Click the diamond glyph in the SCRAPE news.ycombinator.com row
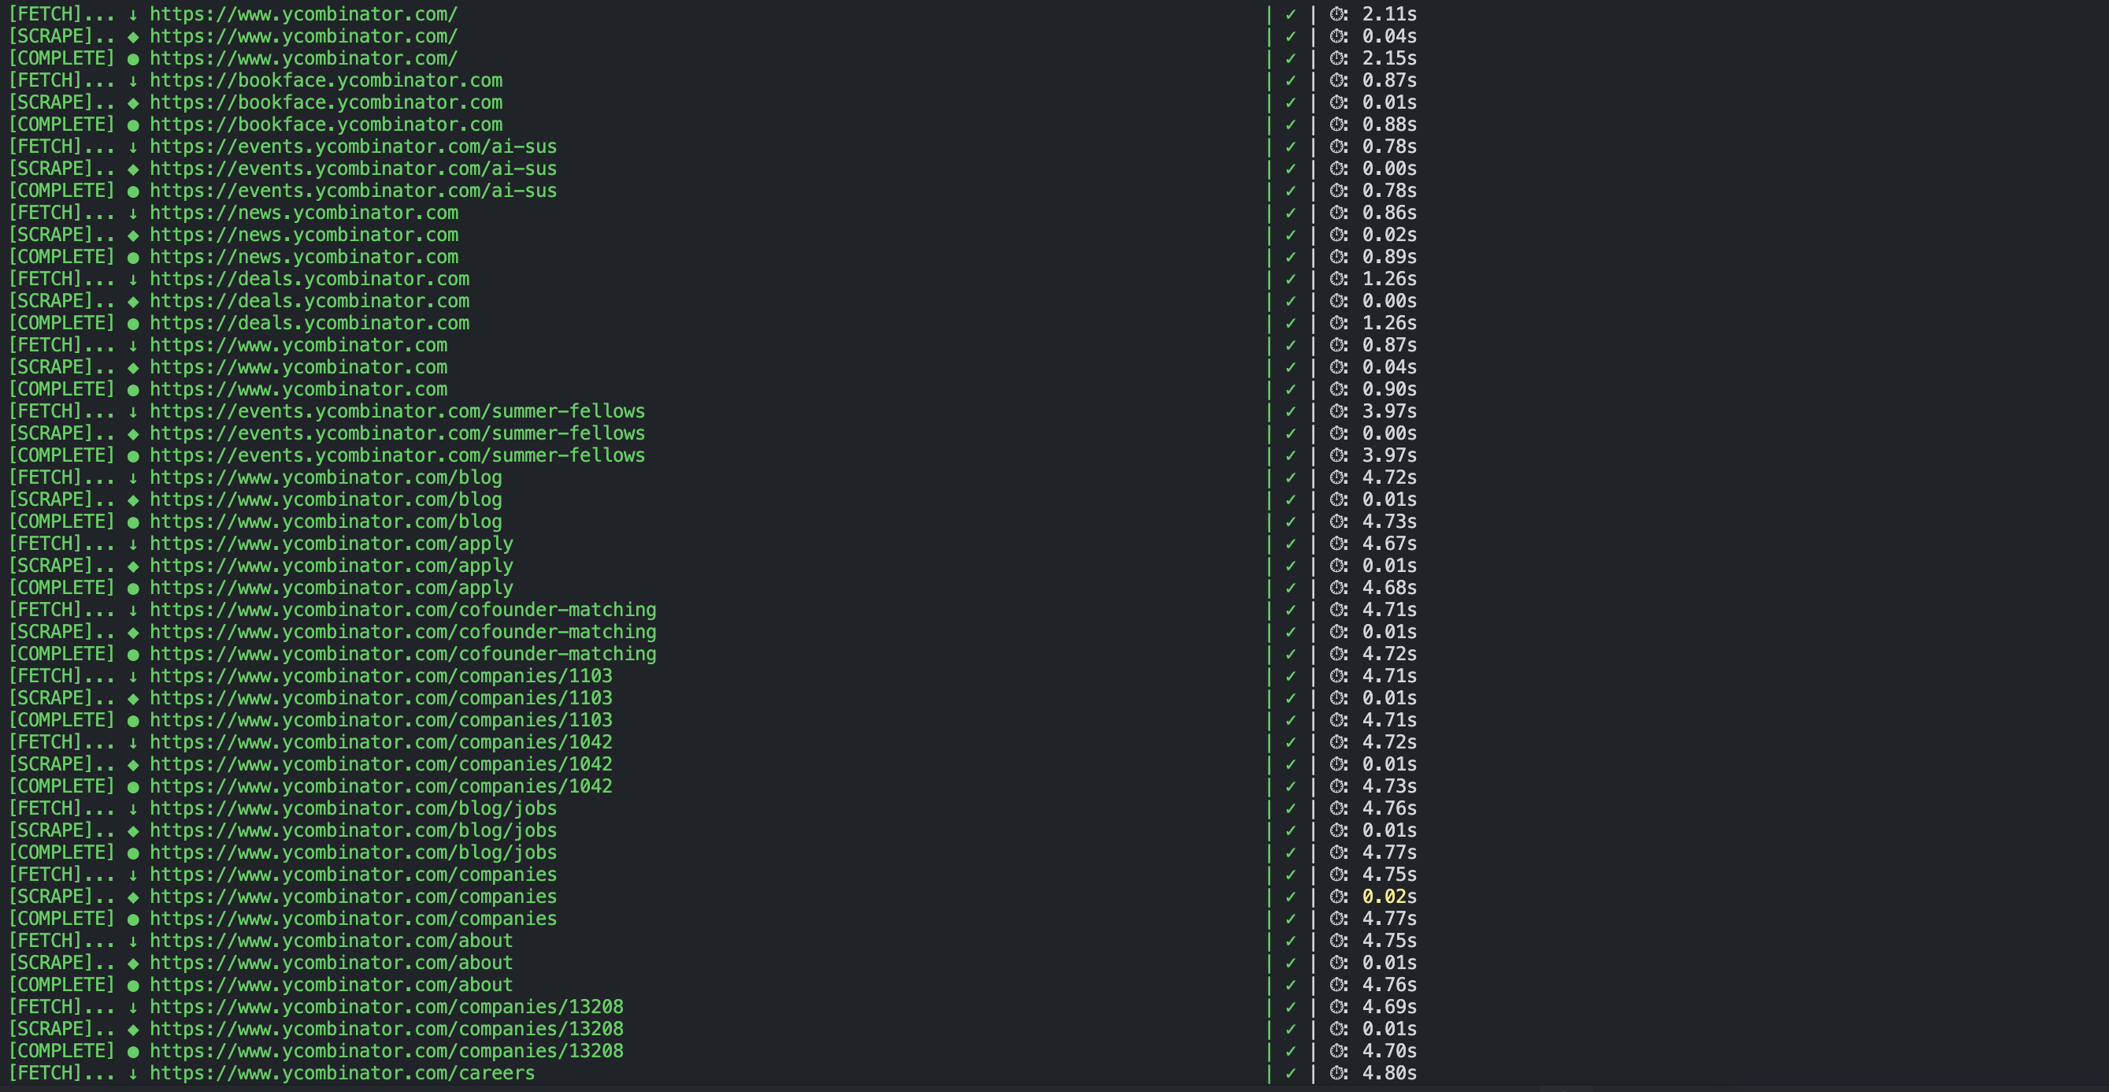This screenshot has width=2109, height=1092. (132, 236)
